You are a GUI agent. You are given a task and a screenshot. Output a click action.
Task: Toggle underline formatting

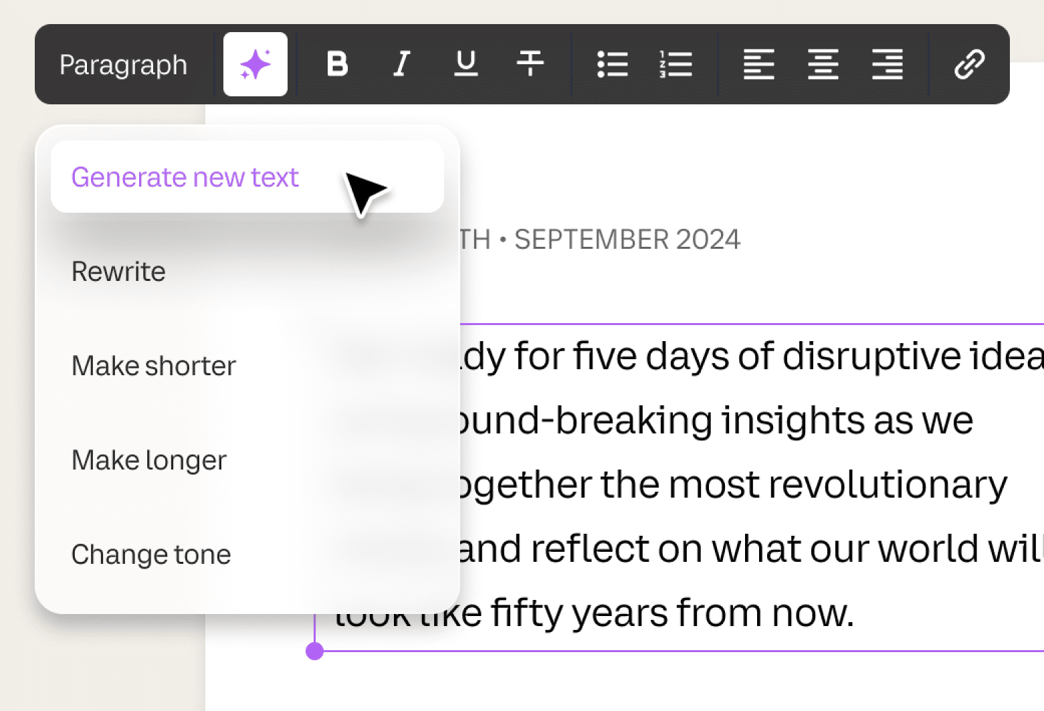coord(465,65)
